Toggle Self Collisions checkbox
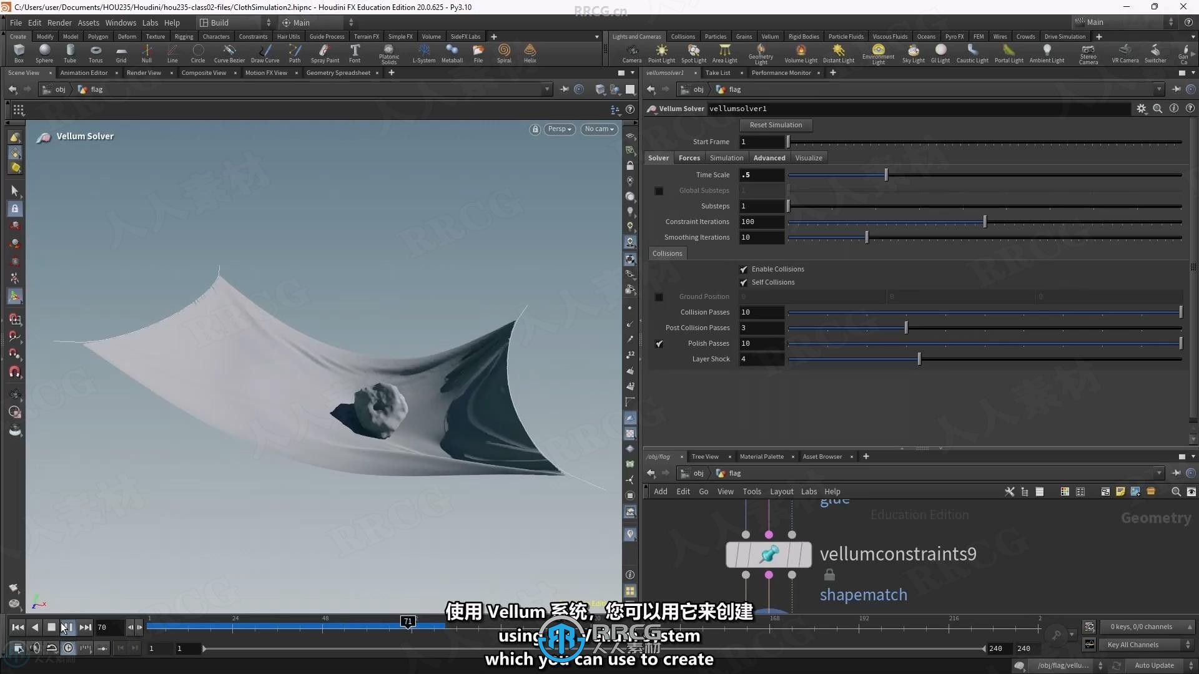1199x674 pixels. coord(744,283)
